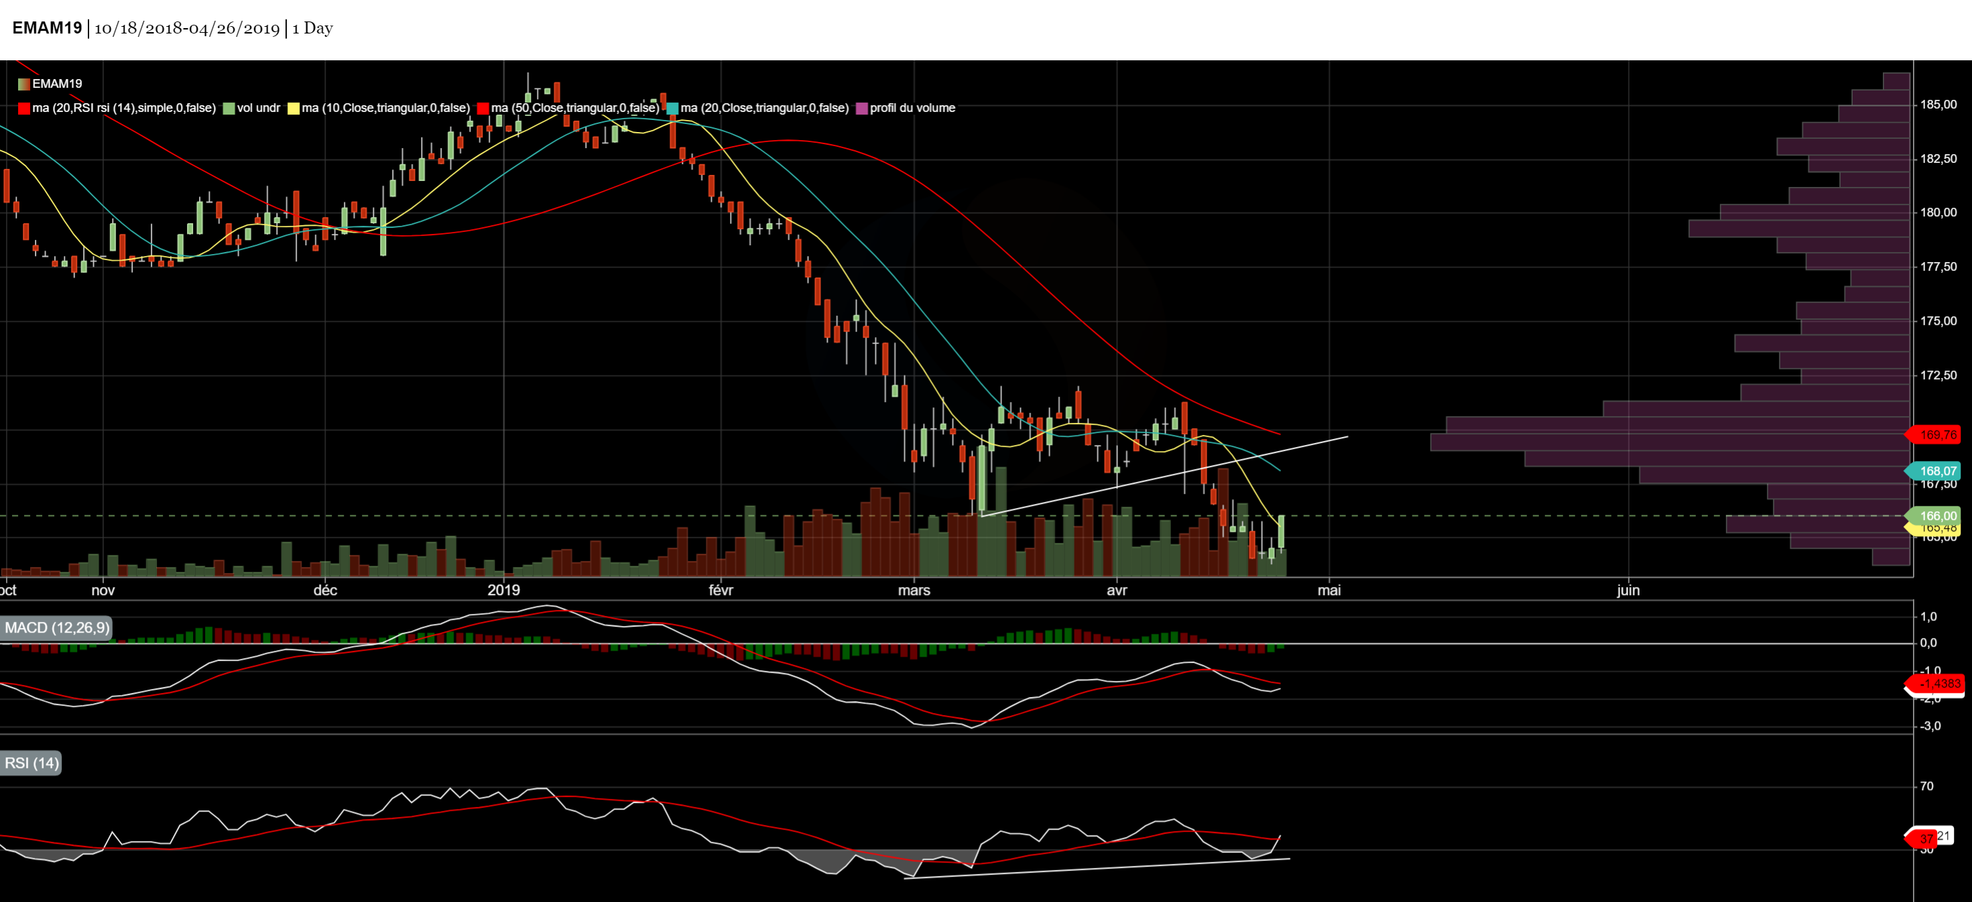This screenshot has height=902, width=1972.
Task: Click the RSI 70 level axis label
Action: point(1927,787)
